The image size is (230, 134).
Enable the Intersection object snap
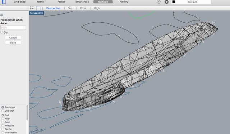3,133
